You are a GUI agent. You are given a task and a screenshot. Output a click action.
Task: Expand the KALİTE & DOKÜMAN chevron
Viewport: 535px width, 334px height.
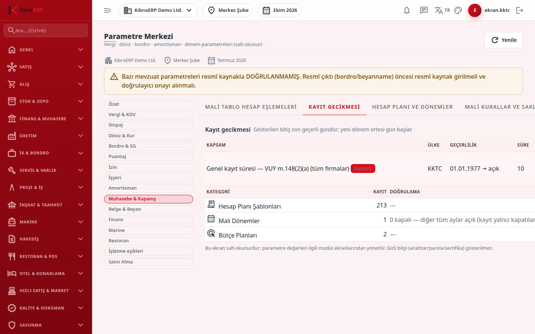pos(81,308)
